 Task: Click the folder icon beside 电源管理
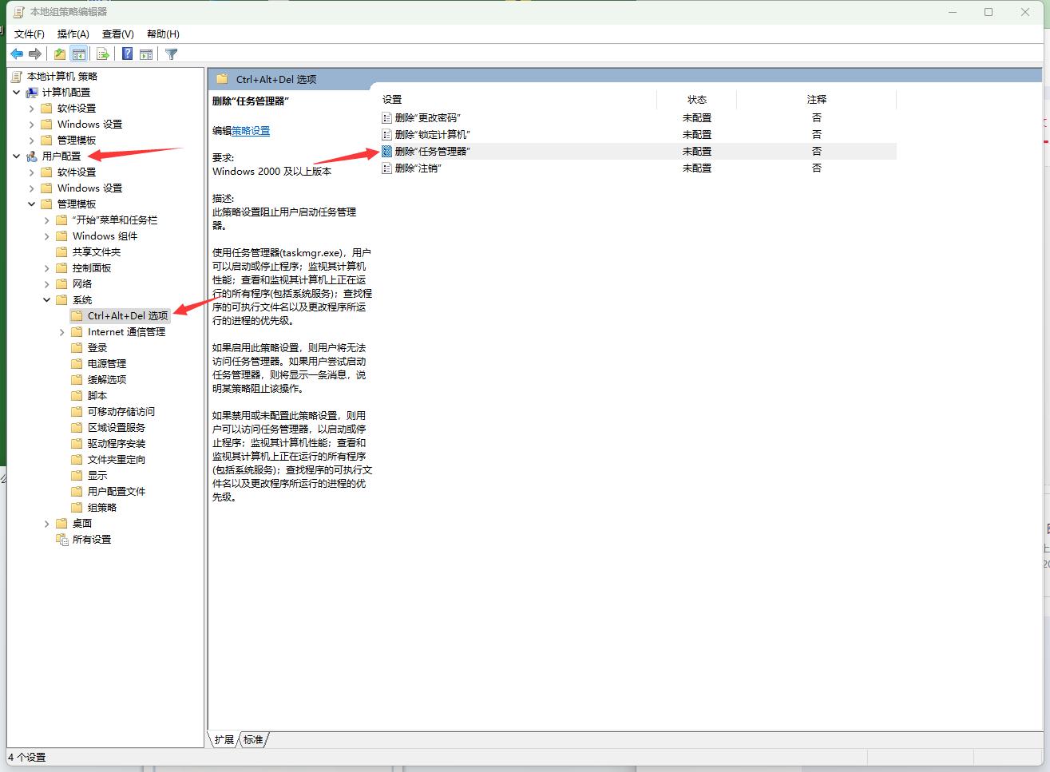click(x=77, y=364)
